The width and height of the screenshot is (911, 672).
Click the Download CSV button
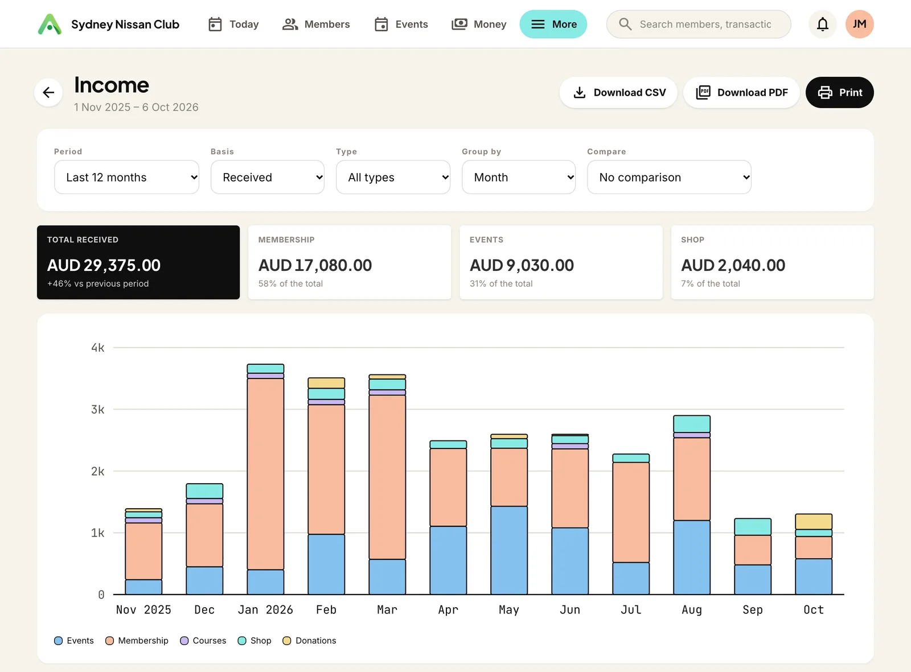618,92
